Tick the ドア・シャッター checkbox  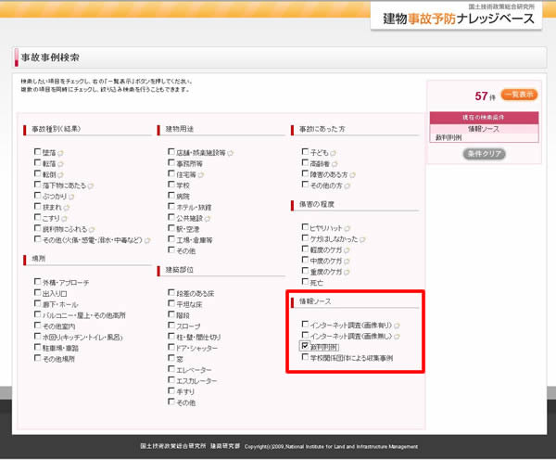pyautogui.click(x=171, y=347)
